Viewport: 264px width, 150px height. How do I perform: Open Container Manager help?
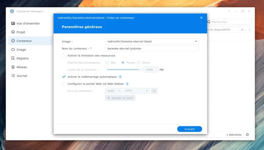tap(229, 11)
